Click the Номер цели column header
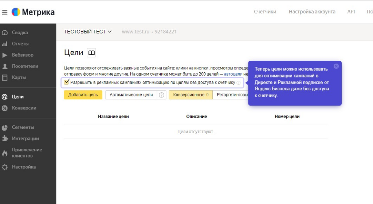The width and height of the screenshot is (373, 204). tap(287, 117)
